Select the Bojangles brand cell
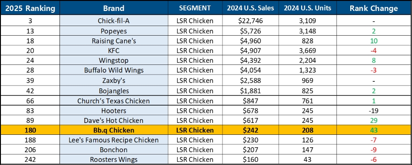 tap(114, 90)
